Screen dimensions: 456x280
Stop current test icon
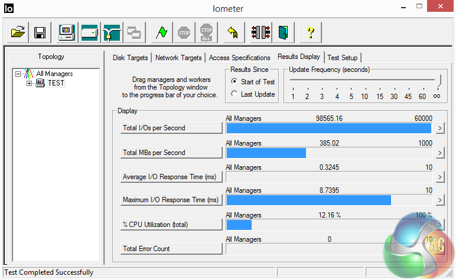[184, 32]
